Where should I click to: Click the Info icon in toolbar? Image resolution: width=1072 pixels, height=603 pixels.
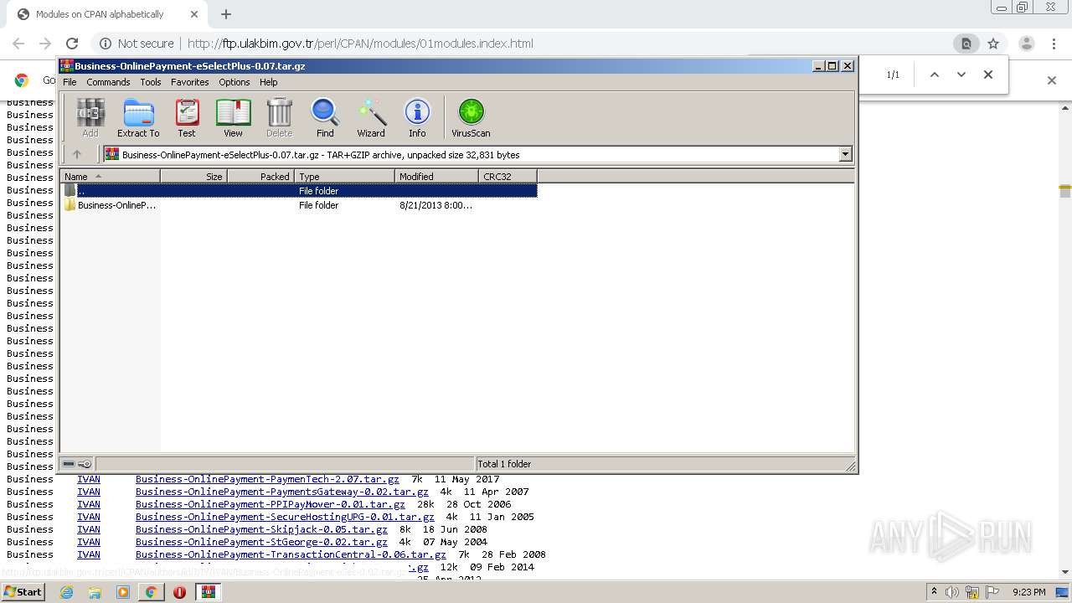[x=417, y=117]
